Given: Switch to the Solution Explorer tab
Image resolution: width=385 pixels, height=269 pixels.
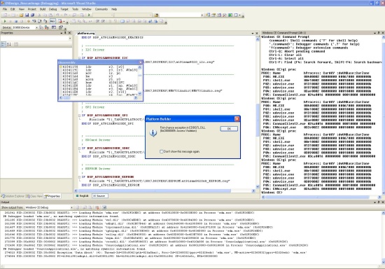Looking at the screenshot, I should point(13,196).
